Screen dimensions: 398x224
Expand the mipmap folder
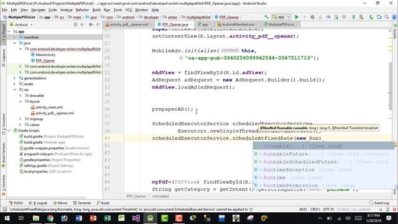click(21, 119)
